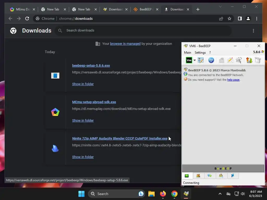Show MEmu-setup-abroad-sdk.exe in folder

[x=83, y=120]
